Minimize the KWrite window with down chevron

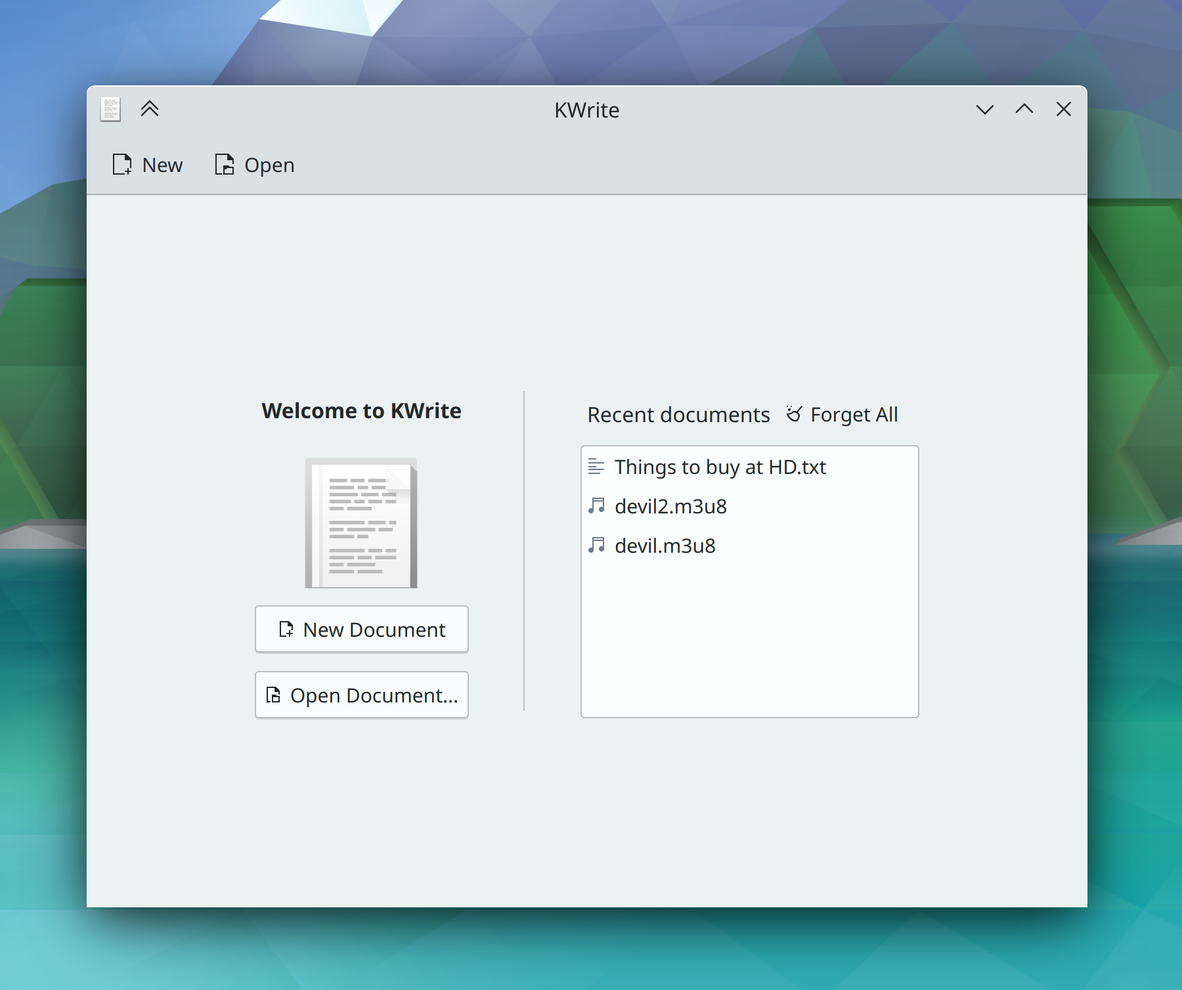click(x=984, y=110)
